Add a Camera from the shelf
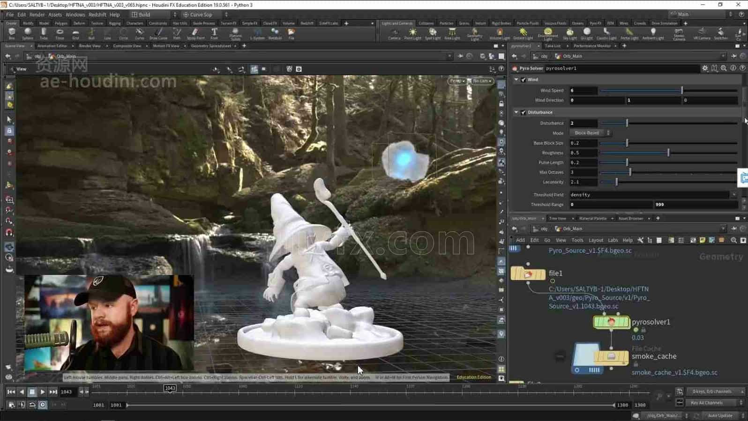The image size is (748, 421). click(x=394, y=33)
